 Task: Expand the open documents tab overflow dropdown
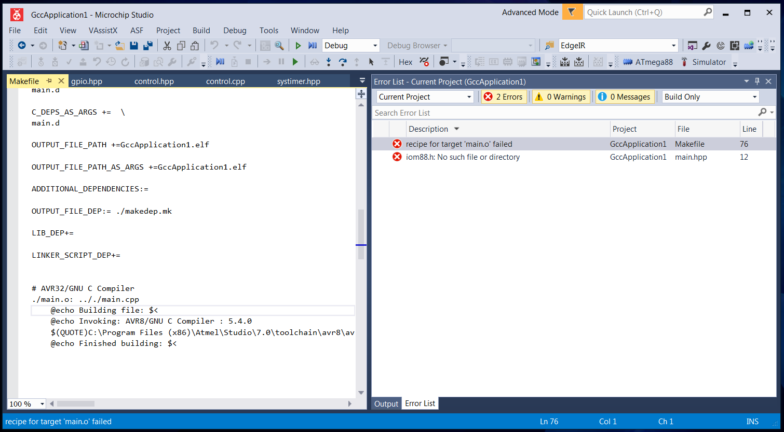click(362, 81)
